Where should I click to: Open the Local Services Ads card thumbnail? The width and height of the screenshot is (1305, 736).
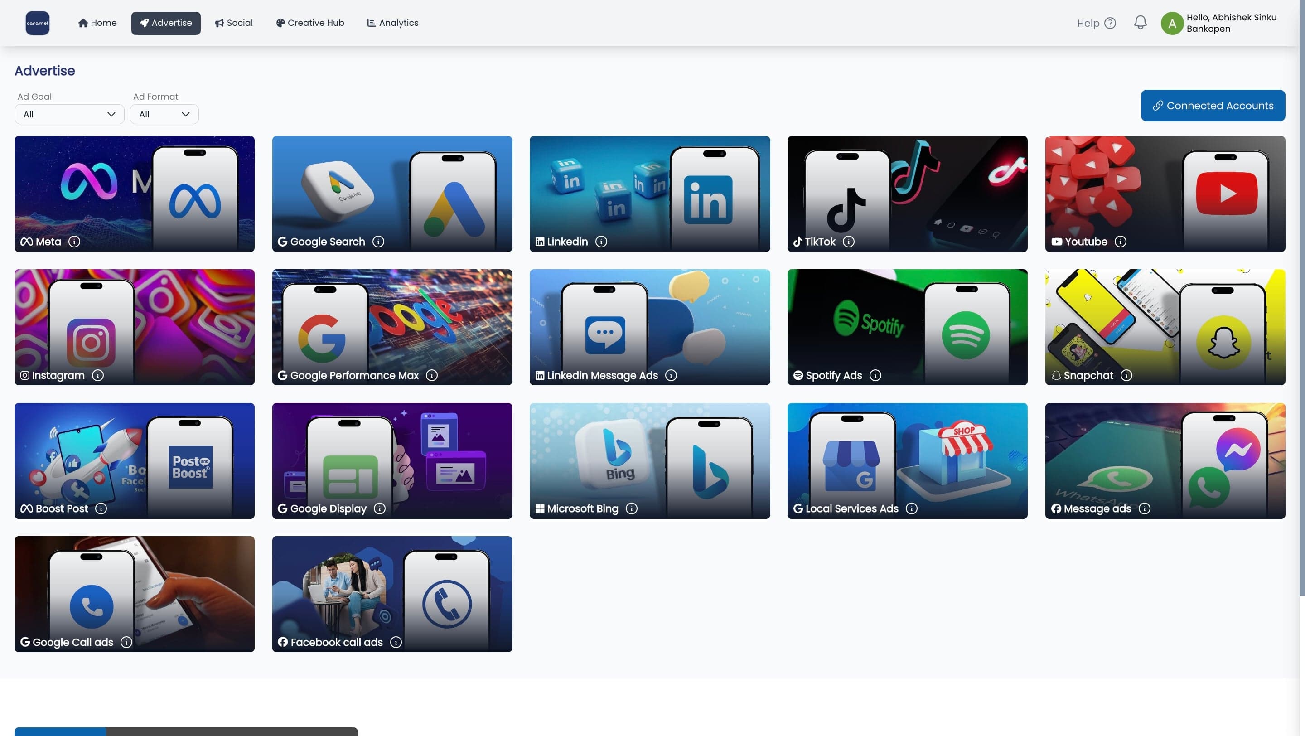[907, 460]
